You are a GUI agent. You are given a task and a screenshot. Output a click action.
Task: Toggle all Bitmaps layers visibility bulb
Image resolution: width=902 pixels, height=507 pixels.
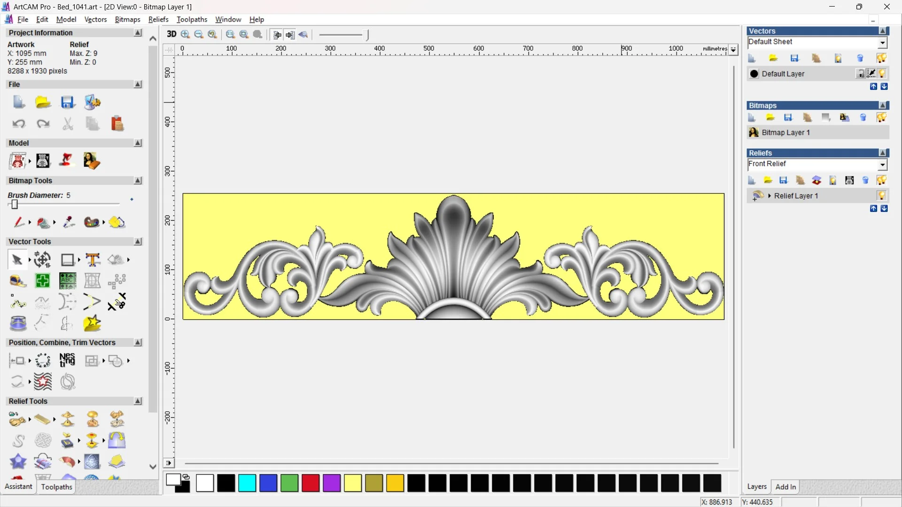pos(881,117)
